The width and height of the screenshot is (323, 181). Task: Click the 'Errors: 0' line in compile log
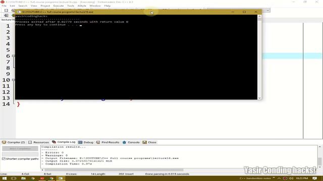(52, 152)
